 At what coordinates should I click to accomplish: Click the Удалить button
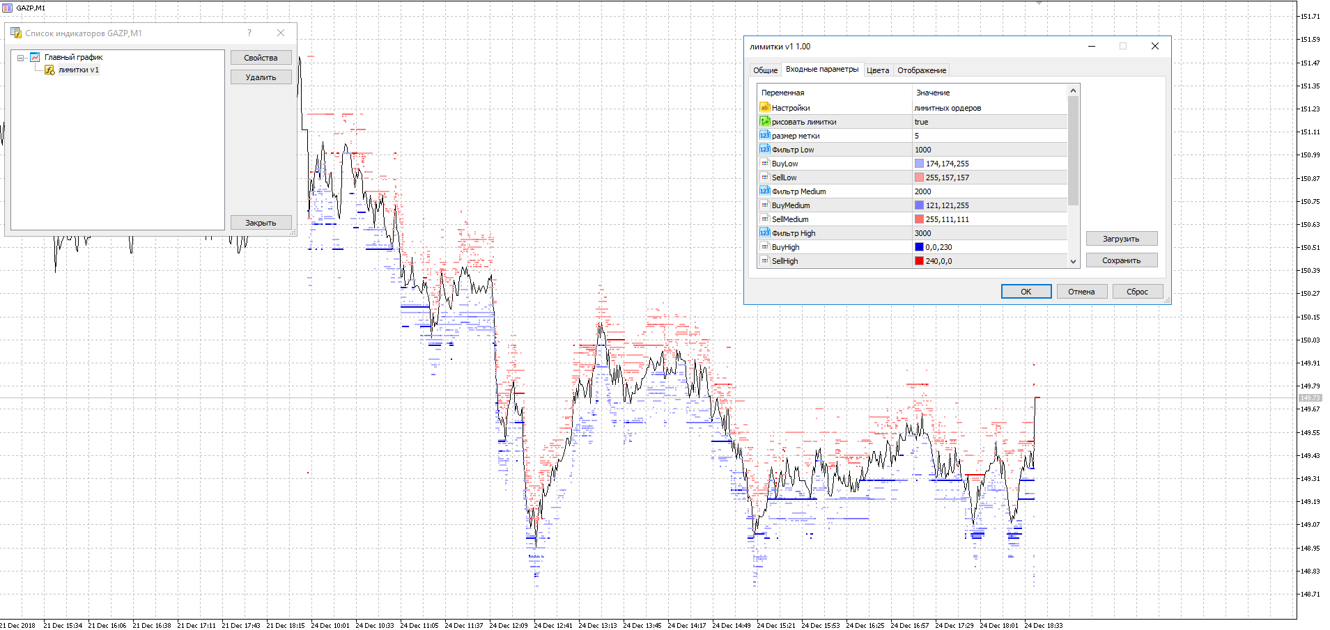point(261,77)
